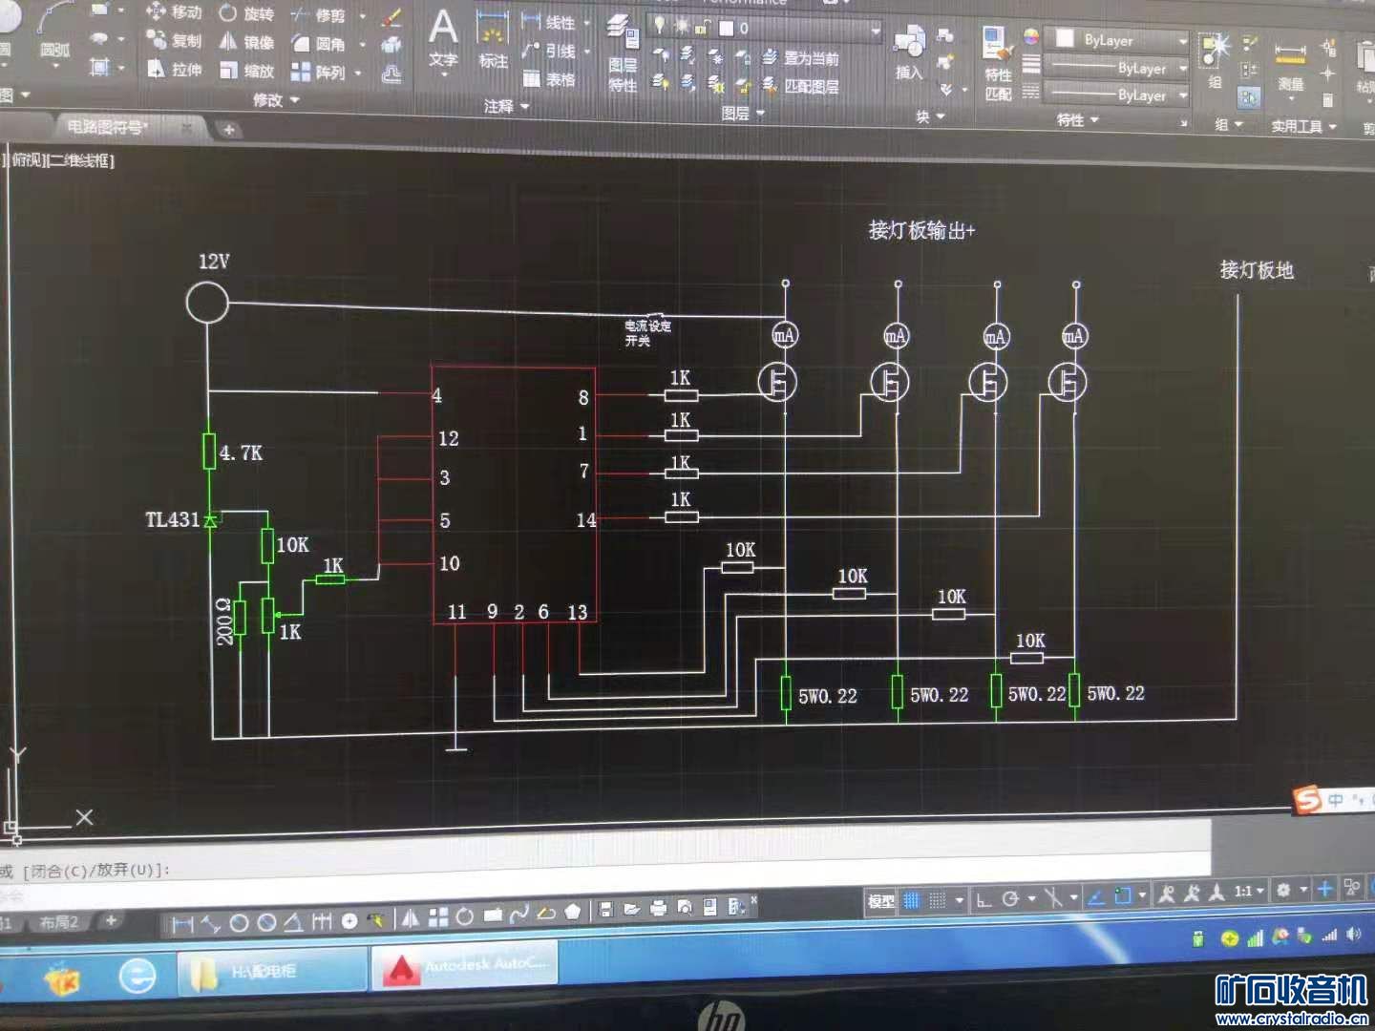The width and height of the screenshot is (1375, 1031).
Task: Click the Sogou input method S icon
Action: click(1307, 800)
